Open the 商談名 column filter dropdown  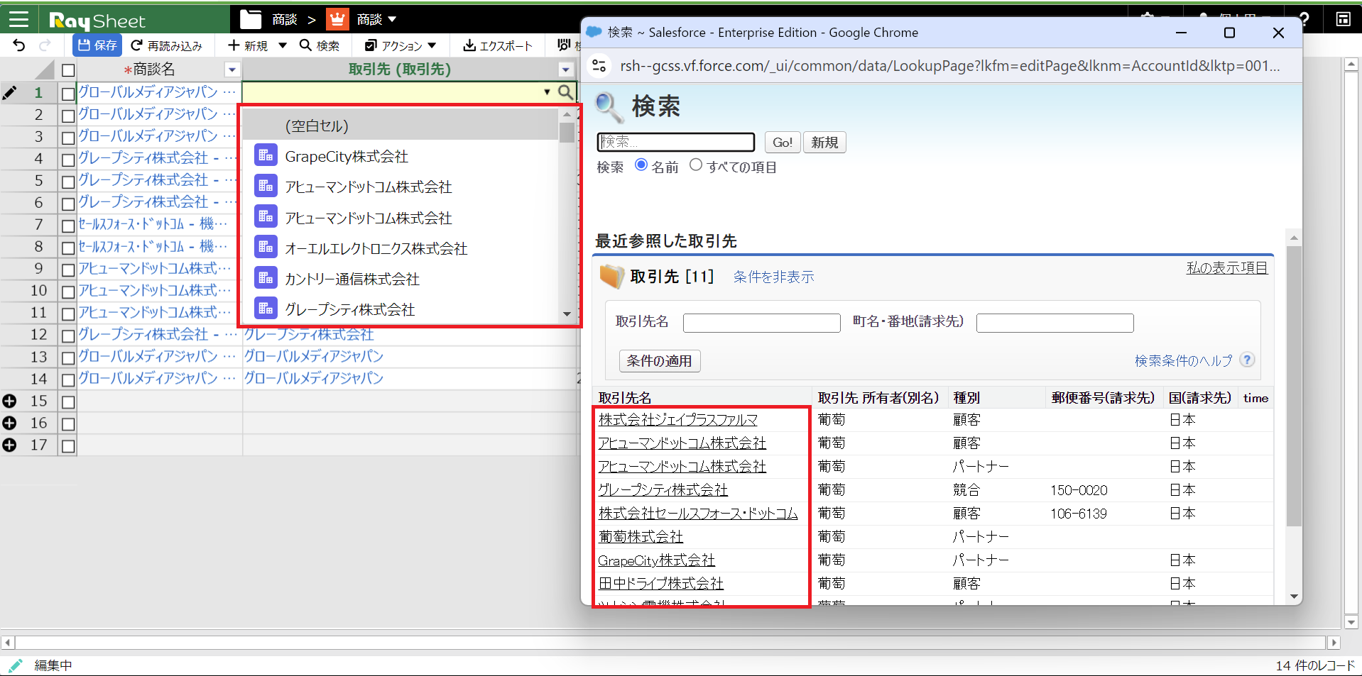231,70
